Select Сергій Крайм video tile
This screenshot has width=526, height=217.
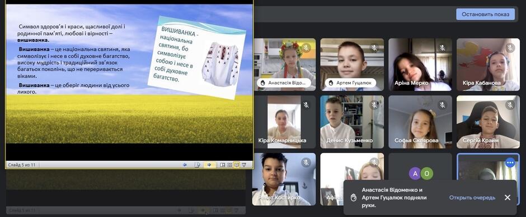click(488, 122)
